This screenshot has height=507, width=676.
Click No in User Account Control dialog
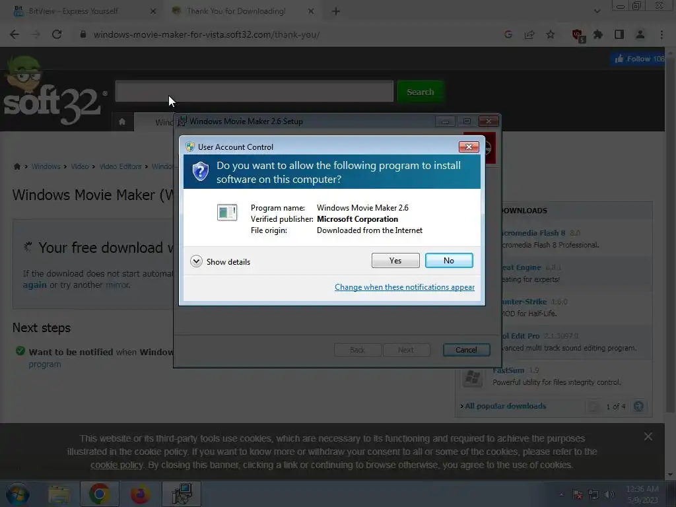449,260
